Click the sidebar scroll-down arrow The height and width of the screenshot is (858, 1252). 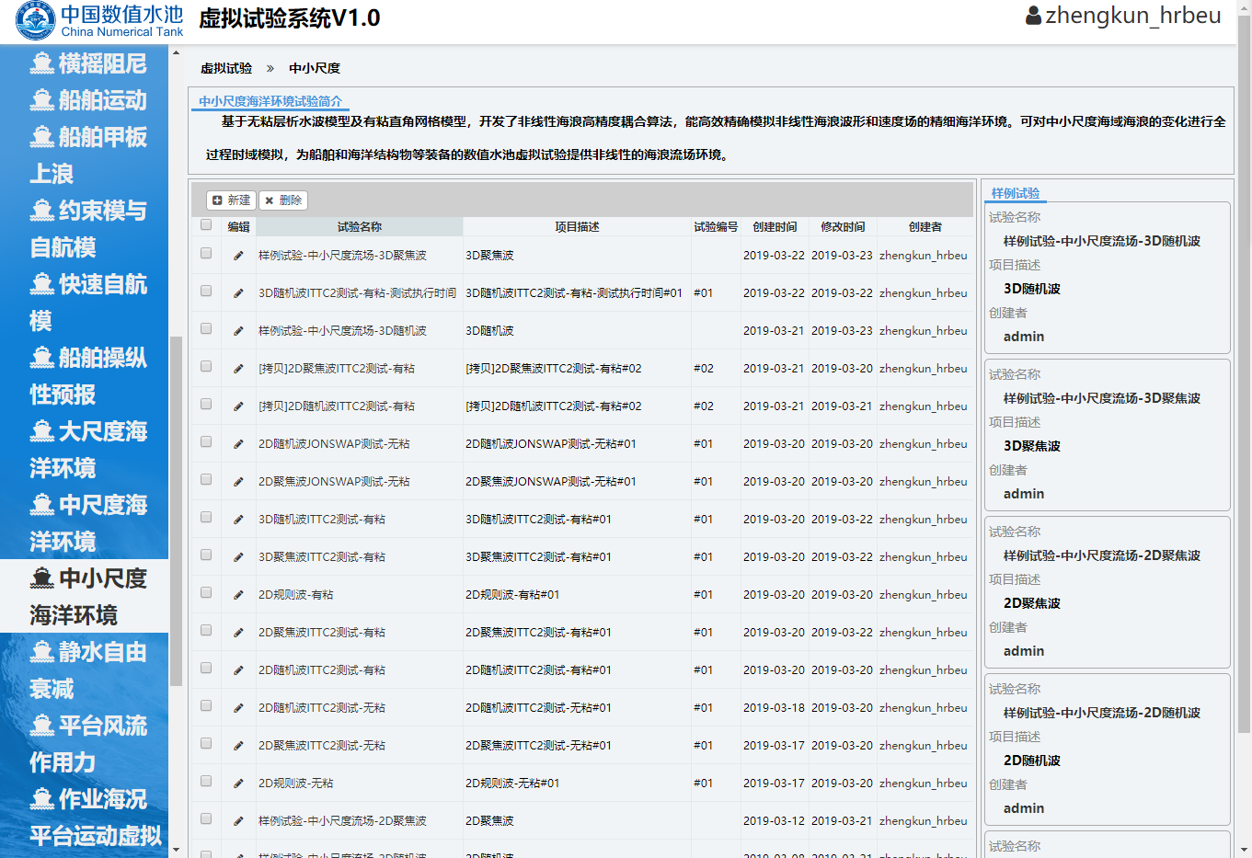coord(176,850)
